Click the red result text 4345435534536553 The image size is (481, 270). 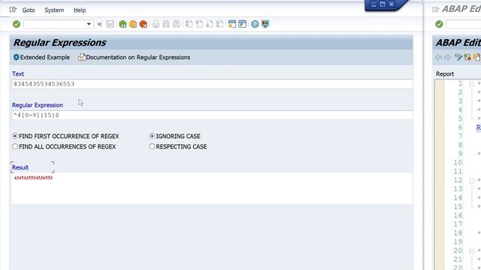(33, 178)
